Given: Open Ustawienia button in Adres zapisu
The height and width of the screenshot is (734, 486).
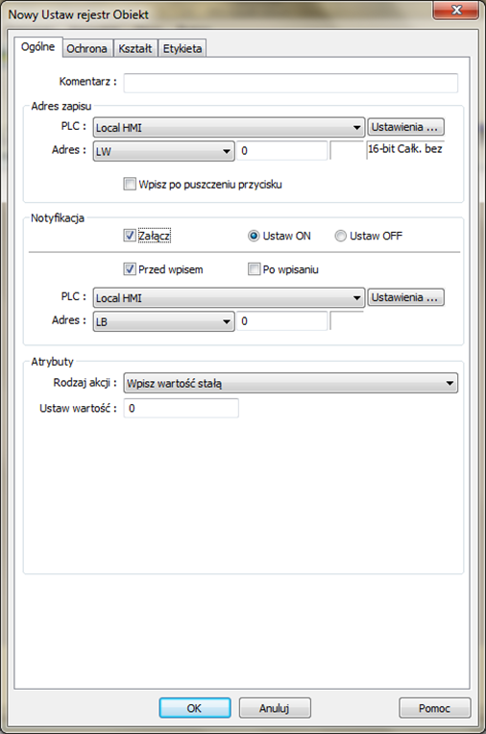Looking at the screenshot, I should point(405,127).
